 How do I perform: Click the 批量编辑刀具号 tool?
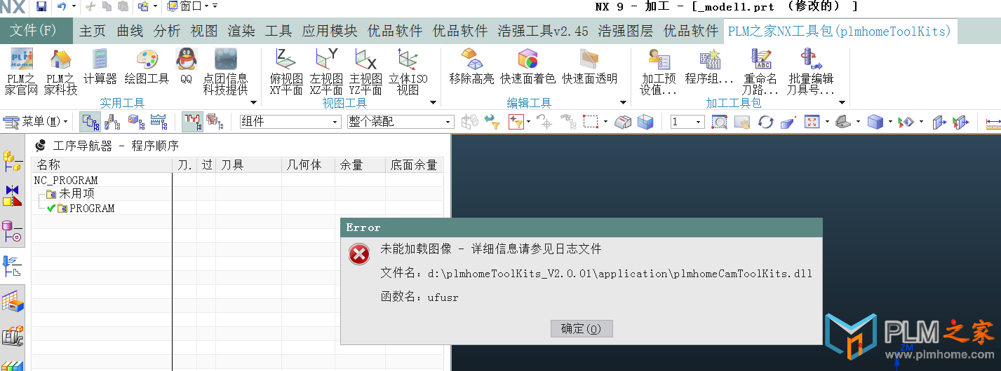click(810, 71)
